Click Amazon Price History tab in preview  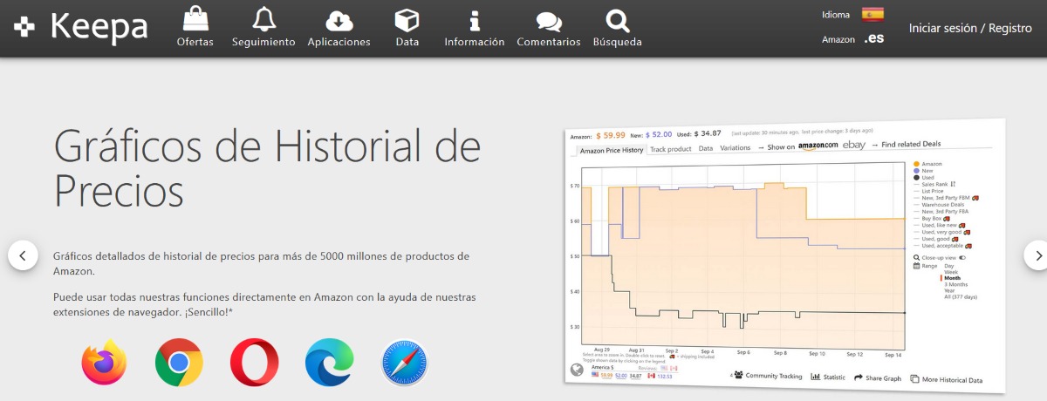click(612, 150)
